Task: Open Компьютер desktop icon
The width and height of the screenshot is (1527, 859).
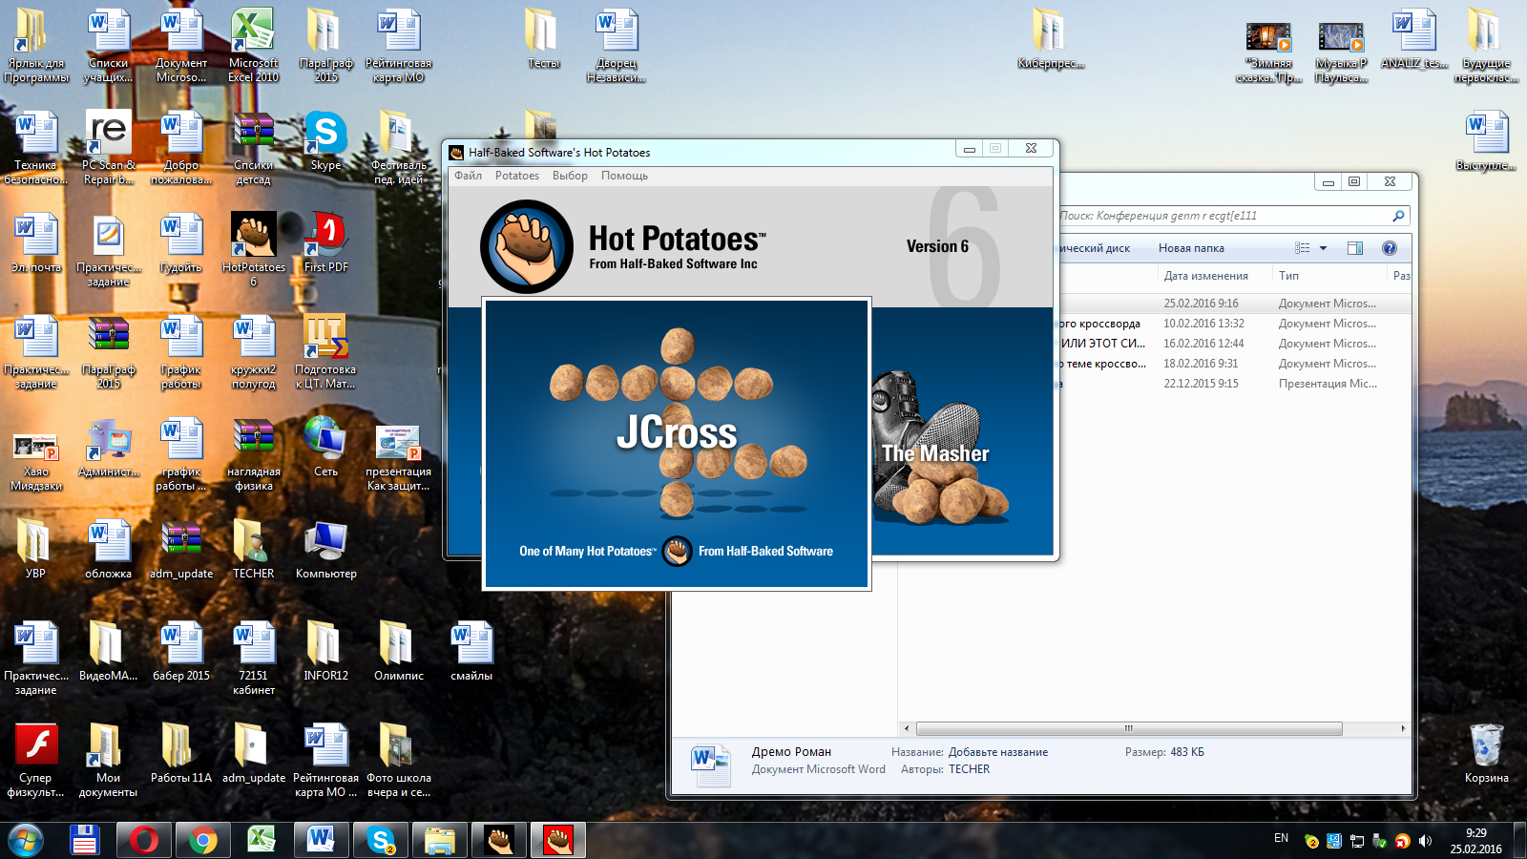Action: (x=326, y=550)
